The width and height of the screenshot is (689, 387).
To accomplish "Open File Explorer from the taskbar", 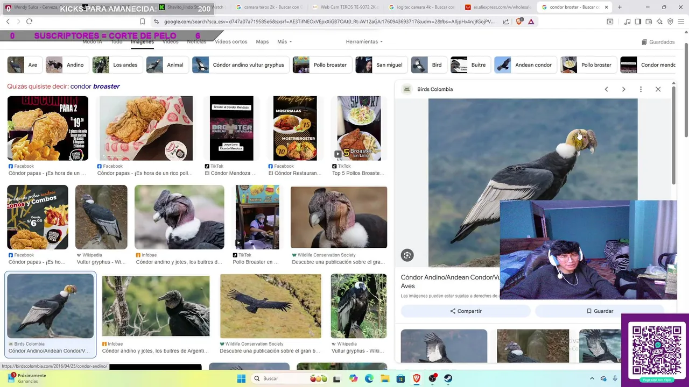I will 385,378.
